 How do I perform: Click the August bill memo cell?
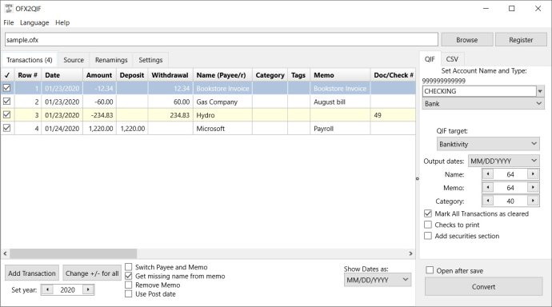coord(340,102)
